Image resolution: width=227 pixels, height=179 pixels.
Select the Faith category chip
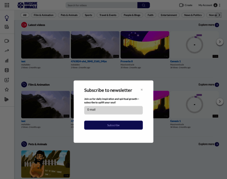point(151,15)
